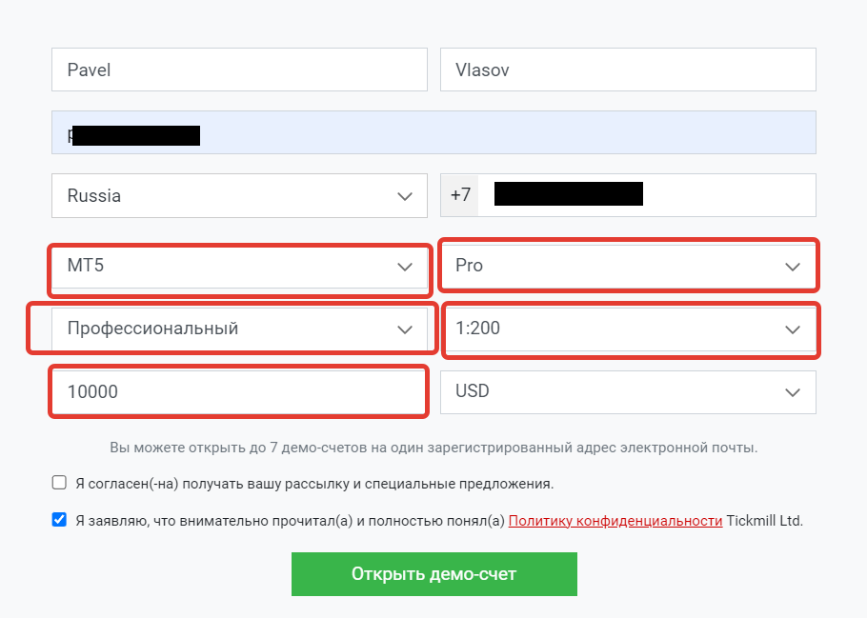
Task: Click the 10000 deposit amount field
Action: [239, 392]
